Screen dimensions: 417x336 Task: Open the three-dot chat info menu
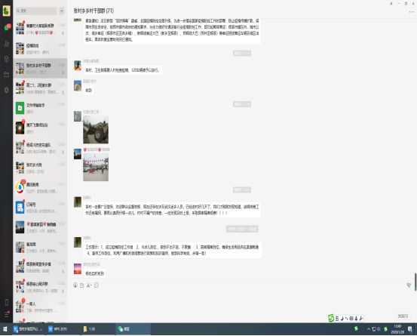pyautogui.click(x=411, y=12)
